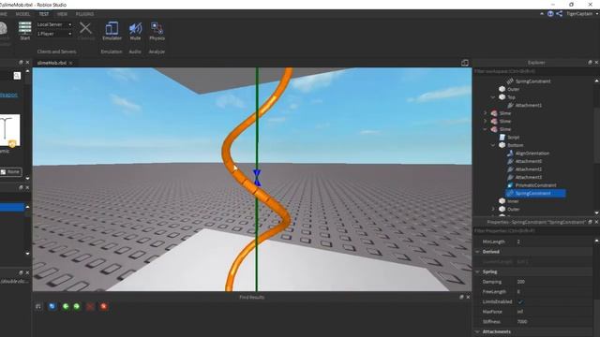Screen dimensions: 600x337
Task: Close the Find Results panel
Action: click(x=468, y=297)
